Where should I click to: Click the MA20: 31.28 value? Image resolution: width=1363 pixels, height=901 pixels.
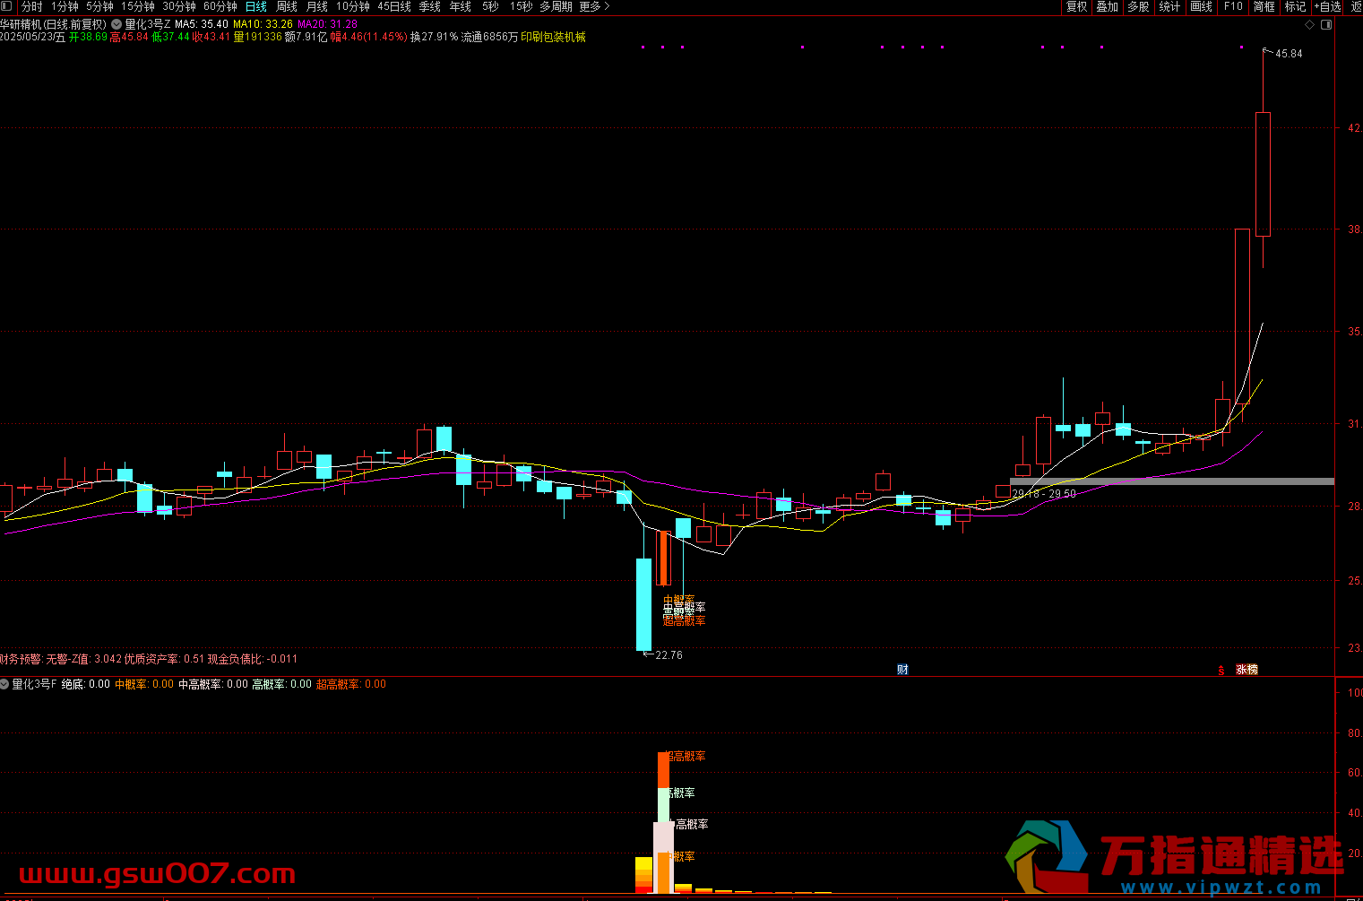click(327, 24)
